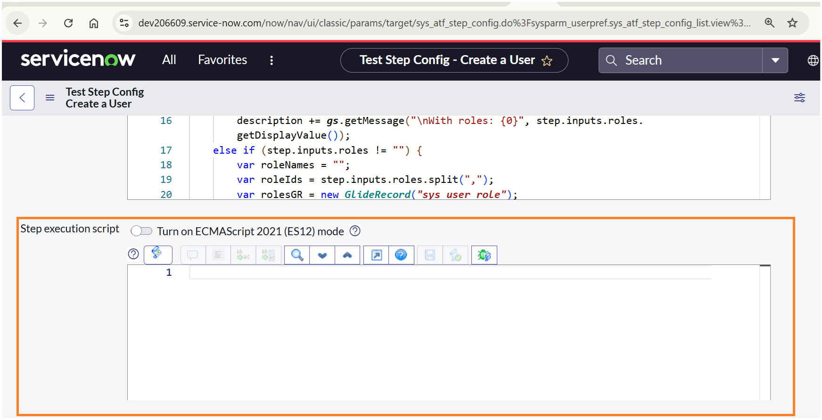
Task: Click the global Search field
Action: [681, 60]
